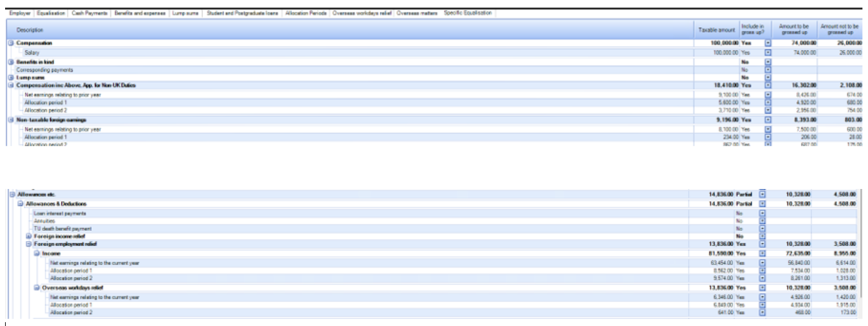Click Amount not to be grossed up header
The width and height of the screenshot is (868, 326).
click(839, 29)
